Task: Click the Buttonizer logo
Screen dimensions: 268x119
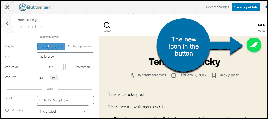Action: [35, 7]
